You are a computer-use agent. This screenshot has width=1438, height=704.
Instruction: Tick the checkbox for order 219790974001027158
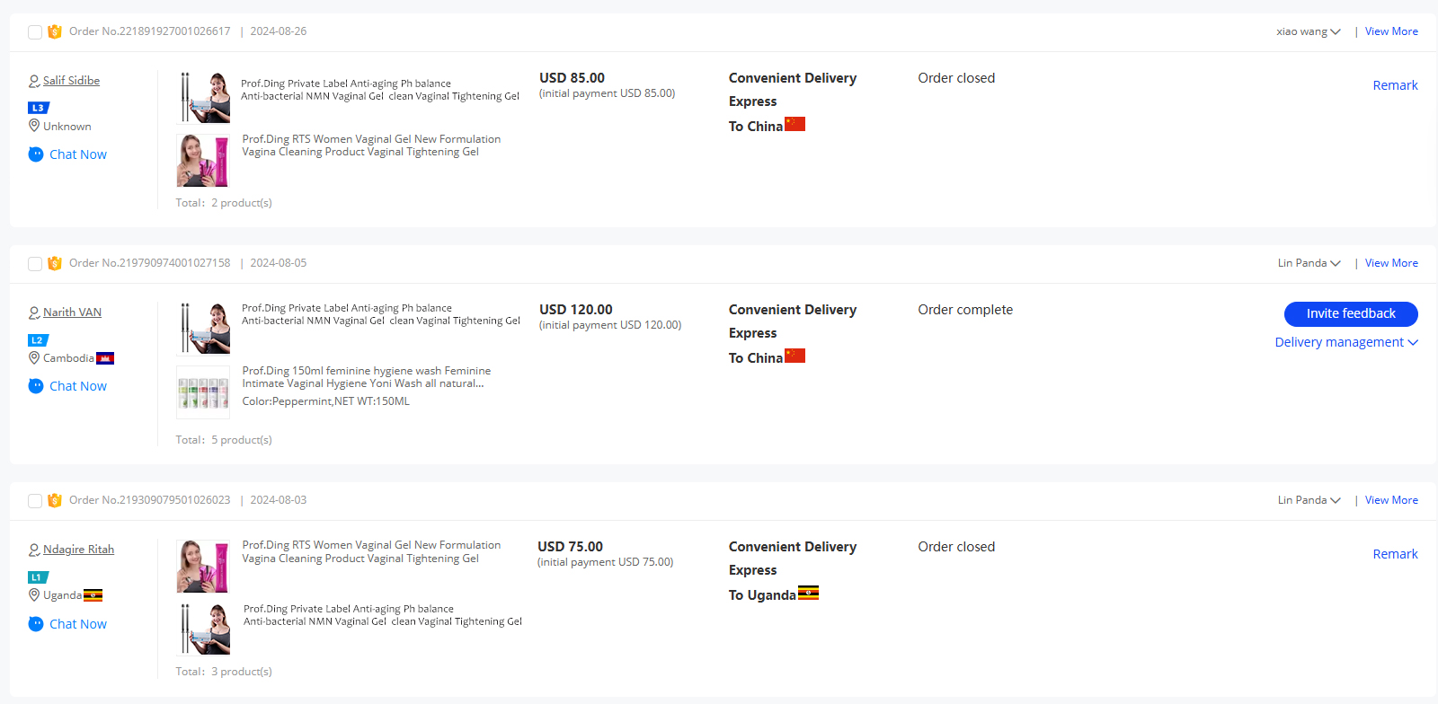pyautogui.click(x=35, y=264)
